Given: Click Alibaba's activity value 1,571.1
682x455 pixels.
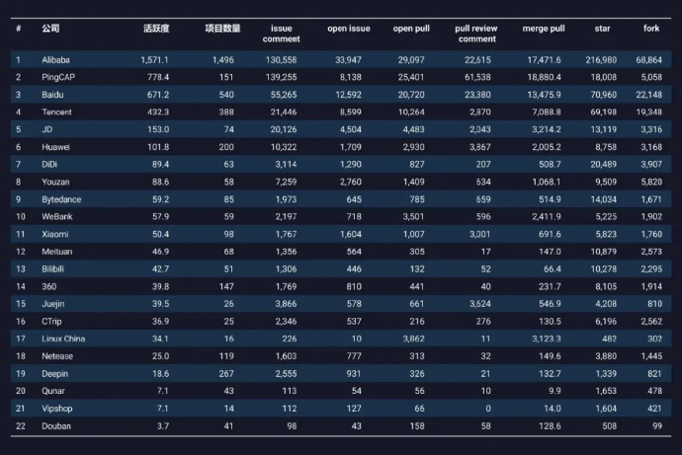Looking at the screenshot, I should (154, 60).
